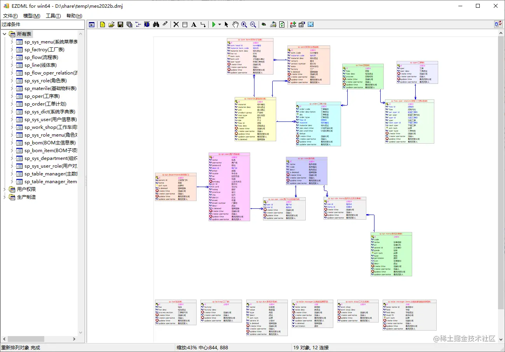The image size is (505, 352).
Task: Select sp_order(工单计划) in the tree
Action: [45, 104]
